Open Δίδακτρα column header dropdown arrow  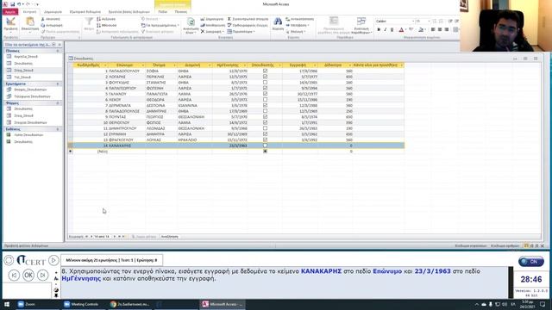(x=349, y=65)
